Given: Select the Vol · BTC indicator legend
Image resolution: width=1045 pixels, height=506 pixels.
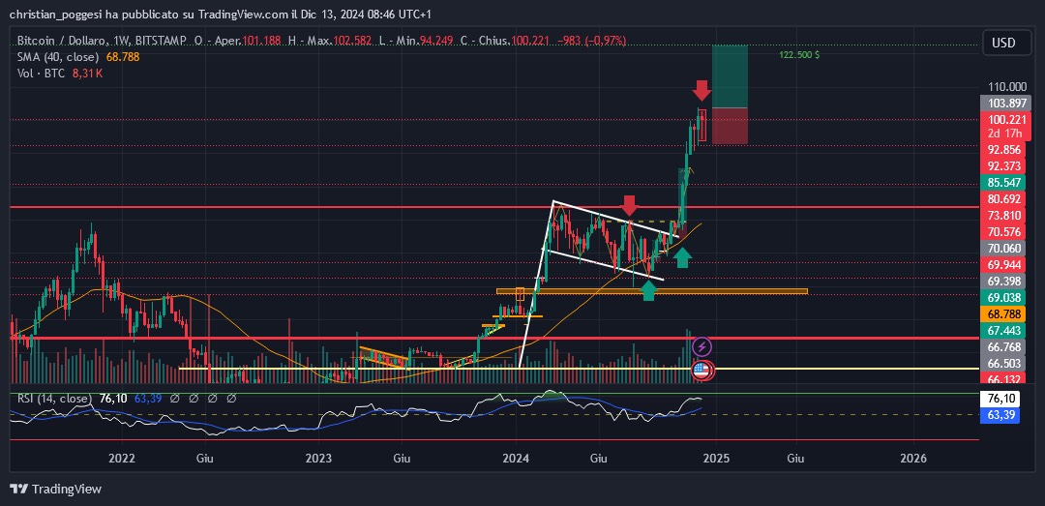Looking at the screenshot, I should click(x=41, y=74).
